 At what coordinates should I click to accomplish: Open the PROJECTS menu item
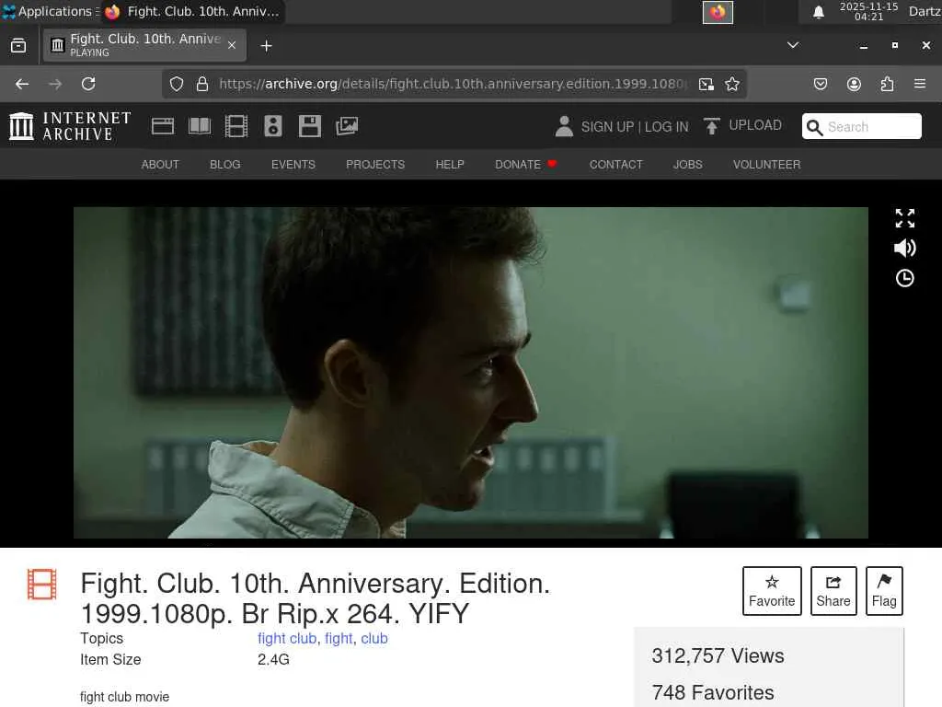click(375, 165)
